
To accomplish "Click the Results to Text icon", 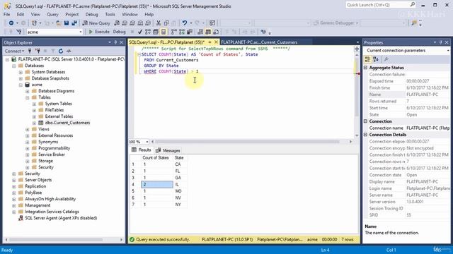I will click(200, 32).
